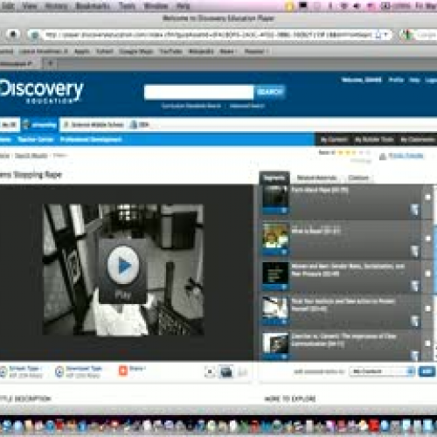Image resolution: width=437 pixels, height=437 pixels.
Task: Open a new browser tab with plus button
Action: (x=50, y=63)
